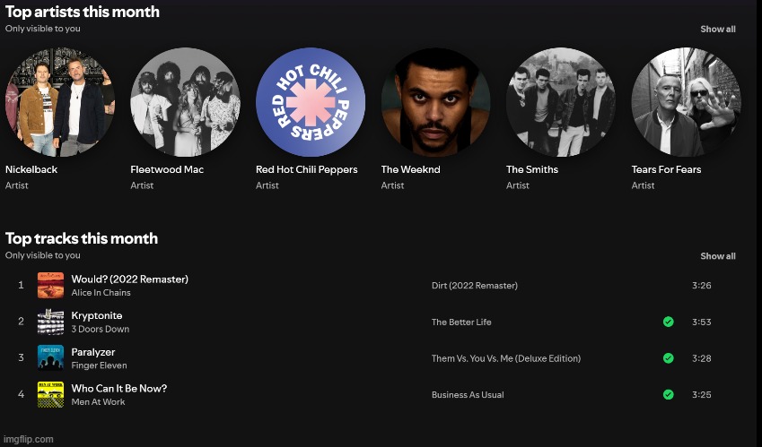Toggle the saved checkmark for Kryptonite
The width and height of the screenshot is (762, 447).
[x=668, y=322]
